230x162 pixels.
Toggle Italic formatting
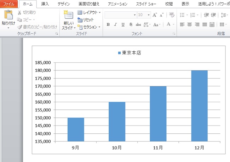[x=115, y=24]
